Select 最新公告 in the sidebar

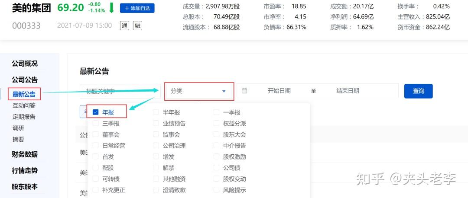pyautogui.click(x=24, y=94)
